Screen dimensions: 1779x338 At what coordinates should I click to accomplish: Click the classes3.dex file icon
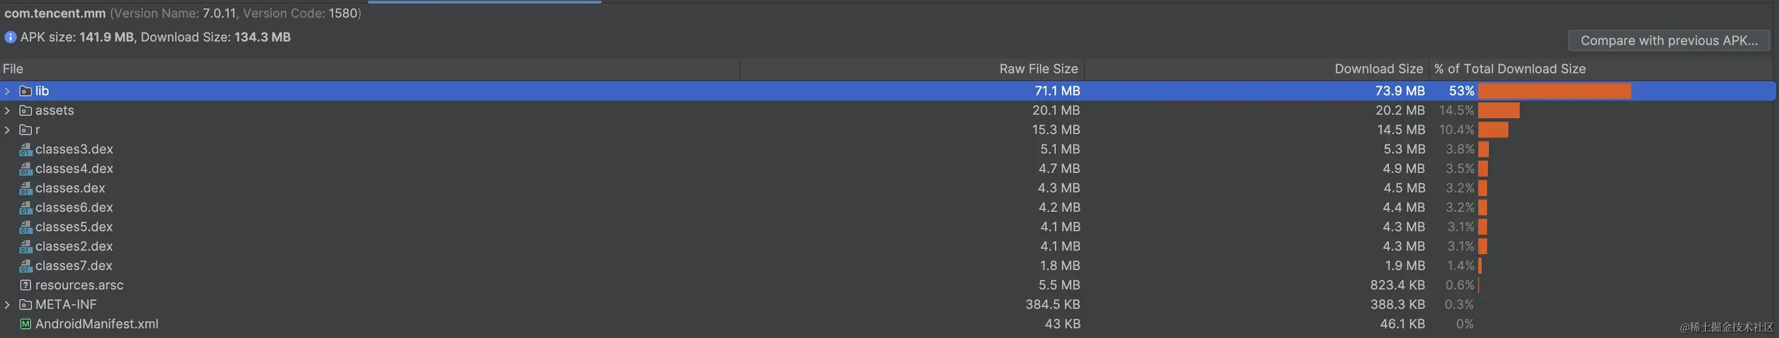click(25, 150)
